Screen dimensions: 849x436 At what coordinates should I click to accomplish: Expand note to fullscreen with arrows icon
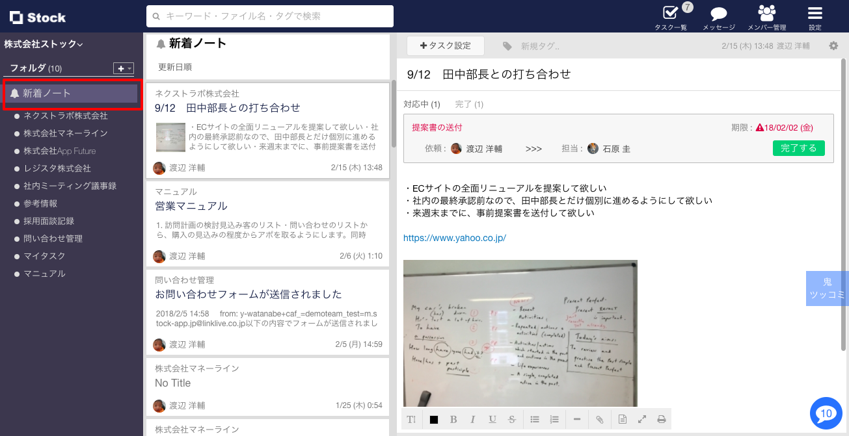[642, 419]
